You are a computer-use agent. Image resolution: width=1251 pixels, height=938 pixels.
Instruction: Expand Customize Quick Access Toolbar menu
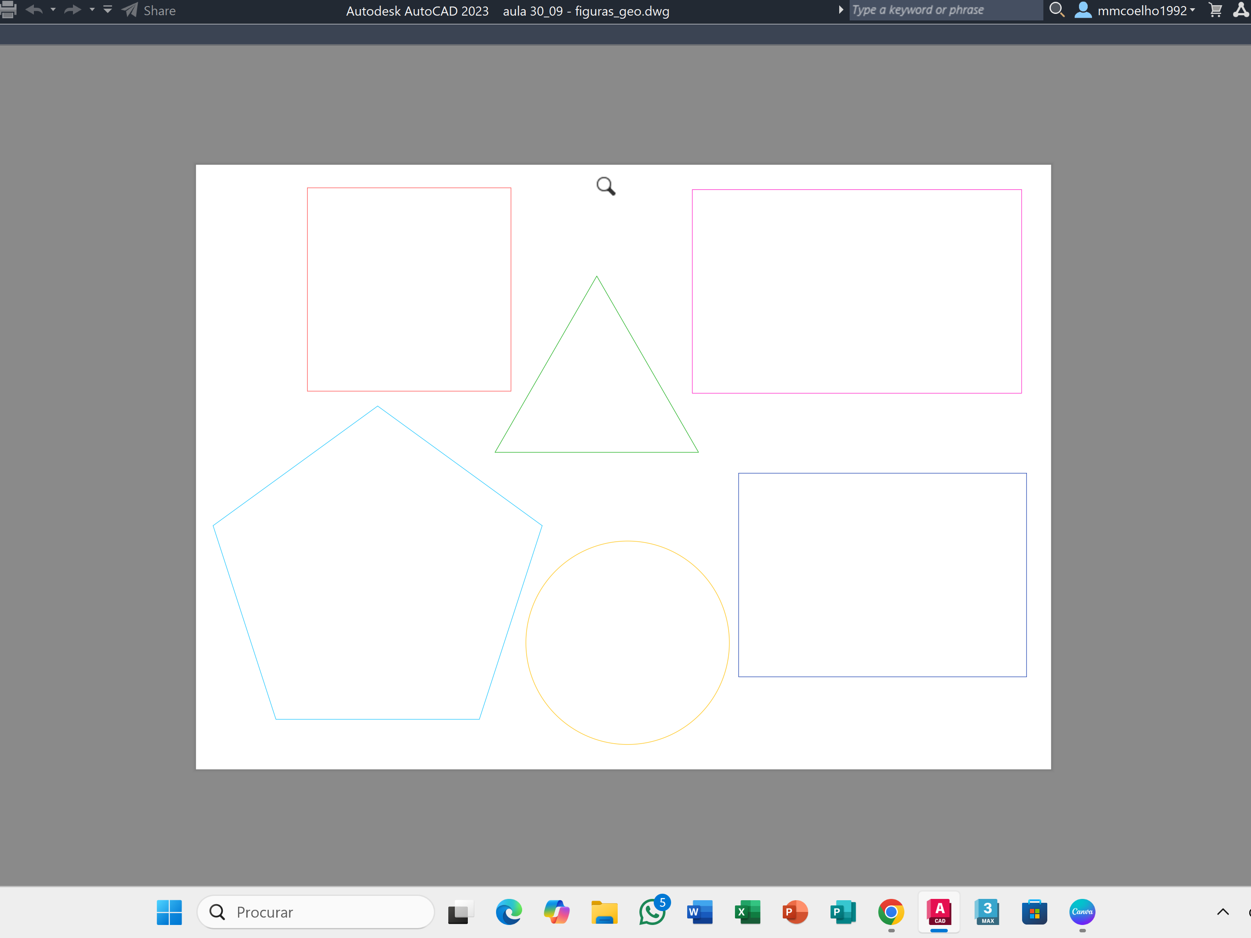[x=107, y=10]
